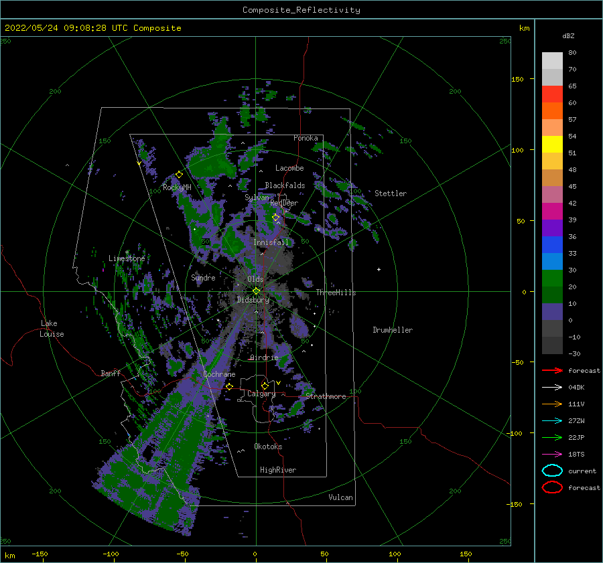This screenshot has width=603, height=563.
Task: Click the dBZ legend heading
Action: 568,35
